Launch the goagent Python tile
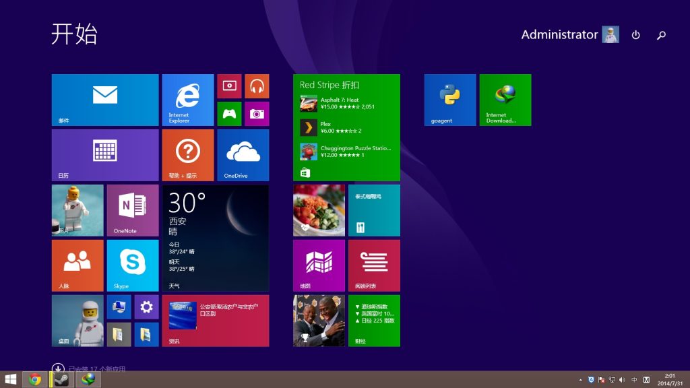 coord(450,100)
